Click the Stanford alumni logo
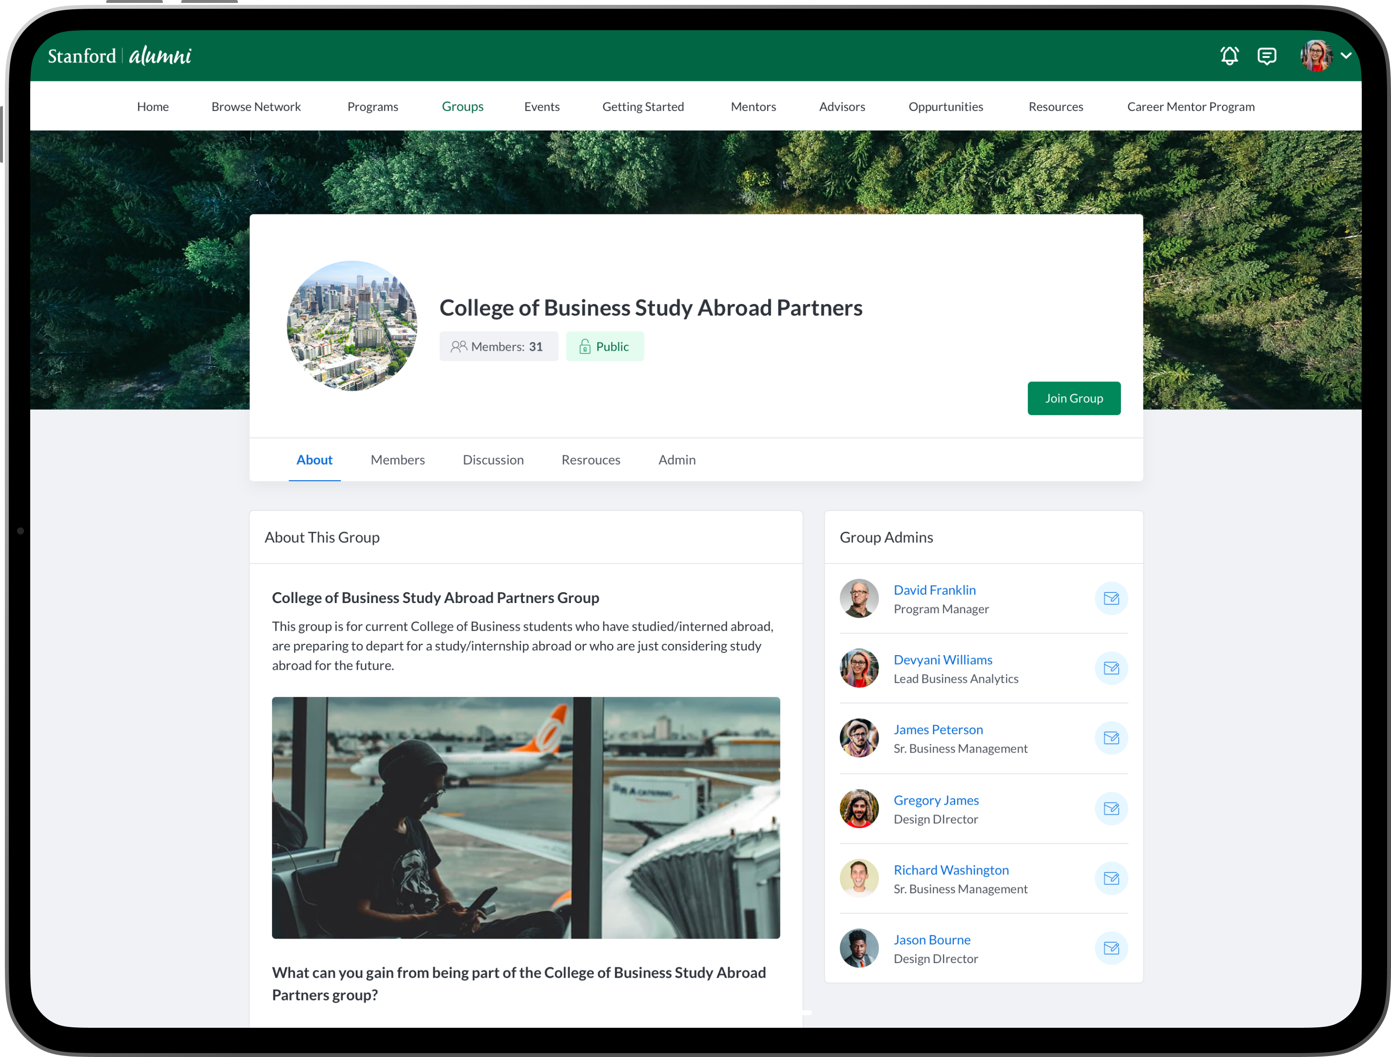 [x=119, y=56]
